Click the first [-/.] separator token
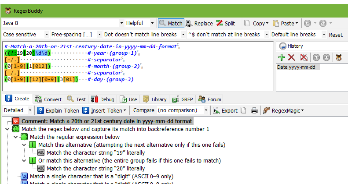 (x=12, y=60)
